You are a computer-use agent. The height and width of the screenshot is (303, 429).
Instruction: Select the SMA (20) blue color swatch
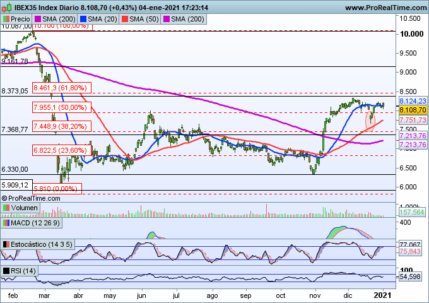coord(83,19)
